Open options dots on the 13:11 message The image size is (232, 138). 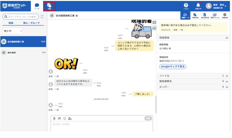[56, 105]
